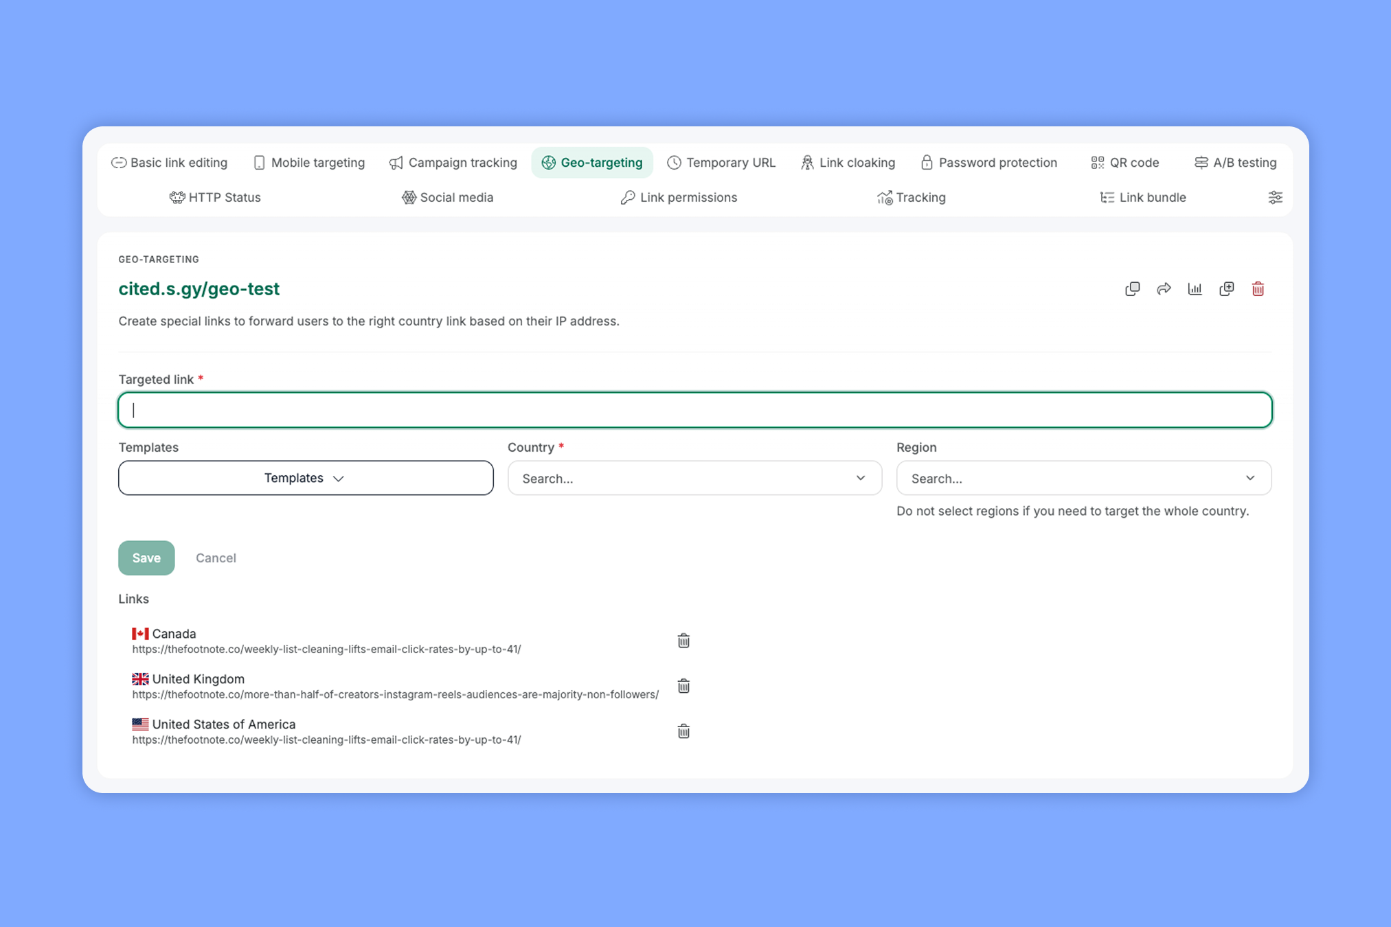1391x927 pixels.
Task: Open the Link cloaking tab
Action: click(x=848, y=163)
